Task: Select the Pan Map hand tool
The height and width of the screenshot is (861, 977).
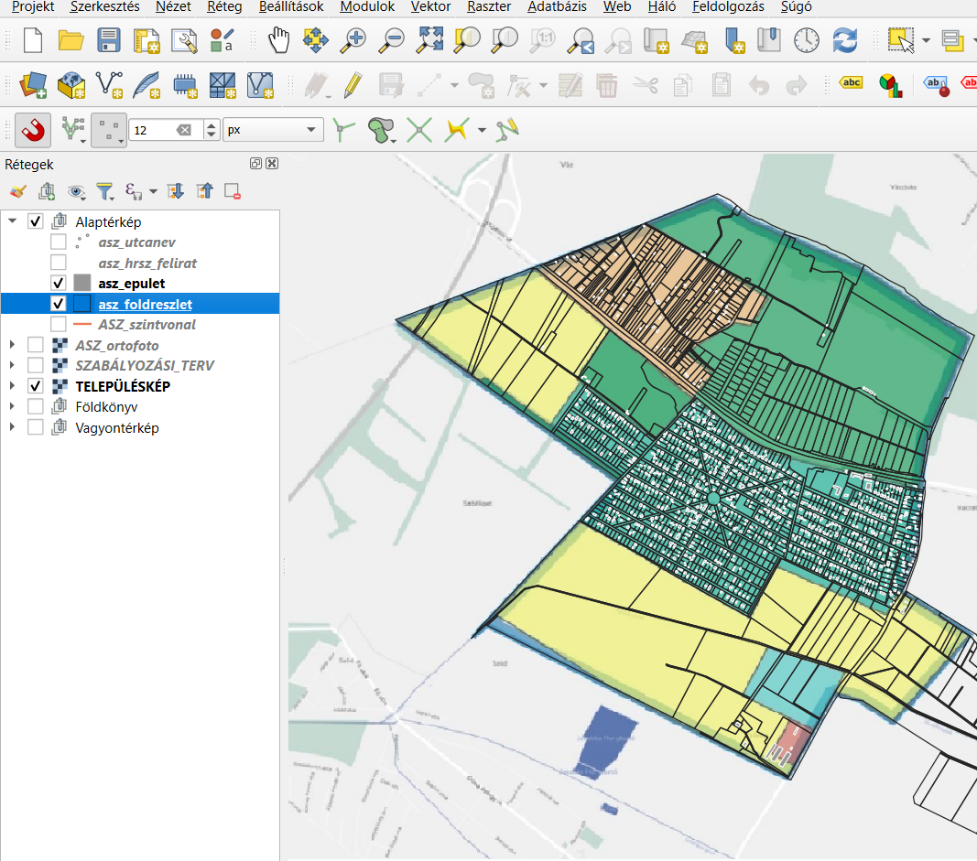Action: (x=277, y=39)
